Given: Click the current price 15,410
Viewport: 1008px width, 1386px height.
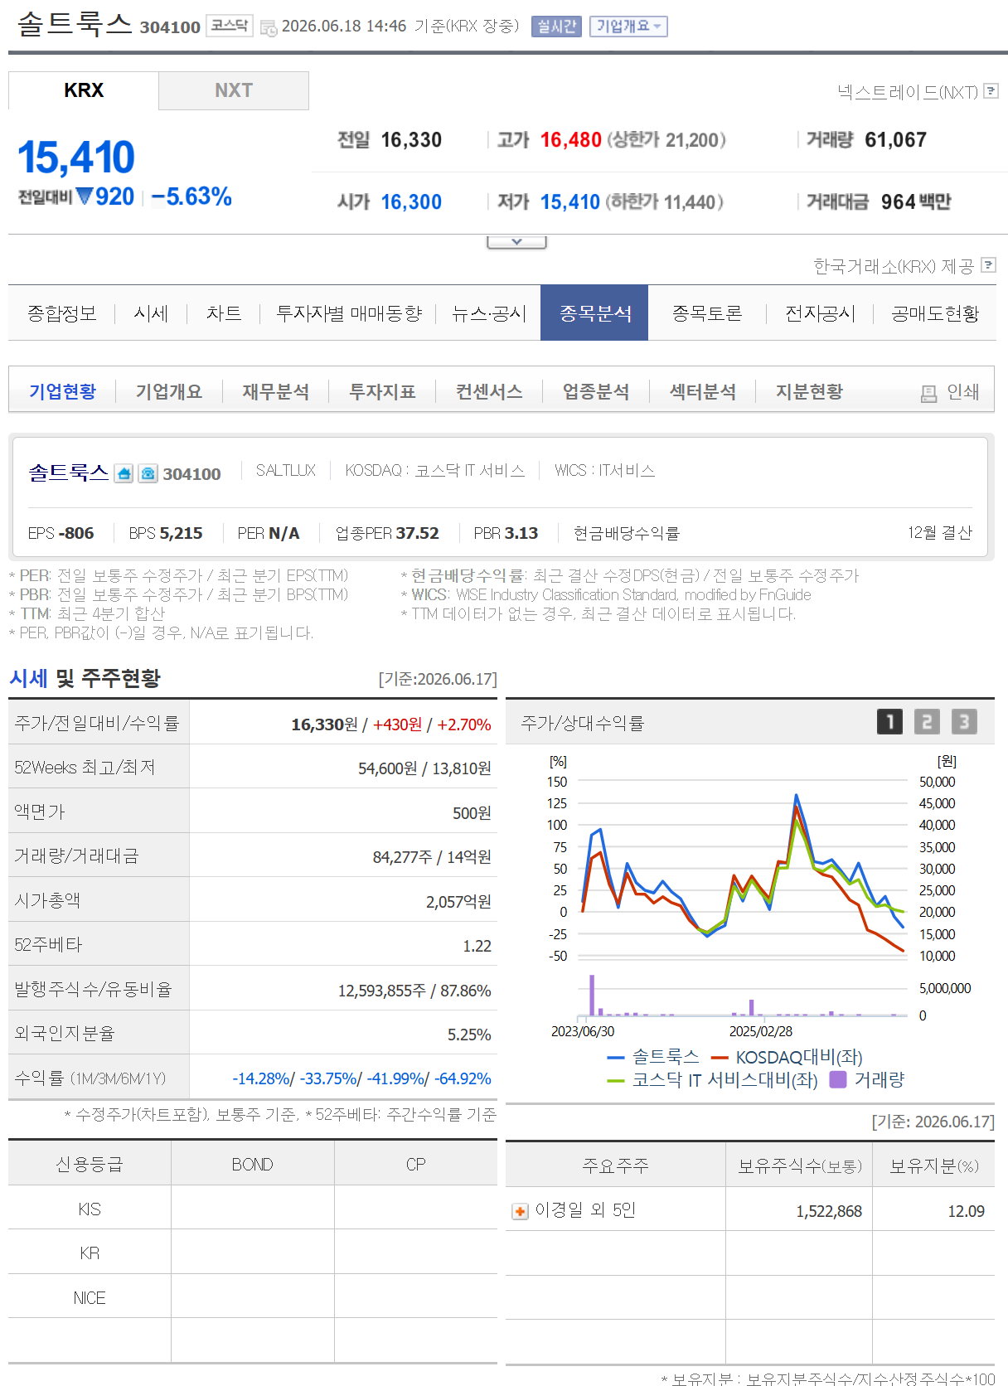Looking at the screenshot, I should coord(76,157).
